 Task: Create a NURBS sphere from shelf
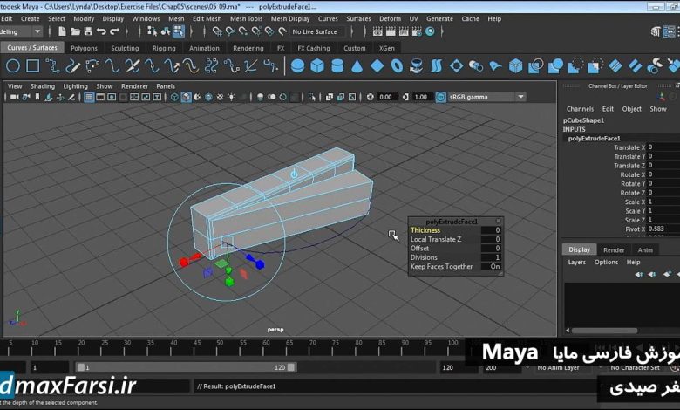(x=297, y=65)
